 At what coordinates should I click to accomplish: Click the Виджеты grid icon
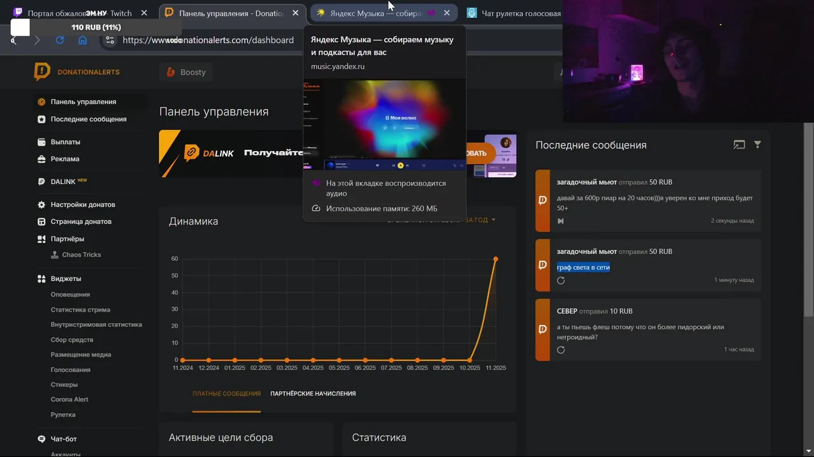41,279
